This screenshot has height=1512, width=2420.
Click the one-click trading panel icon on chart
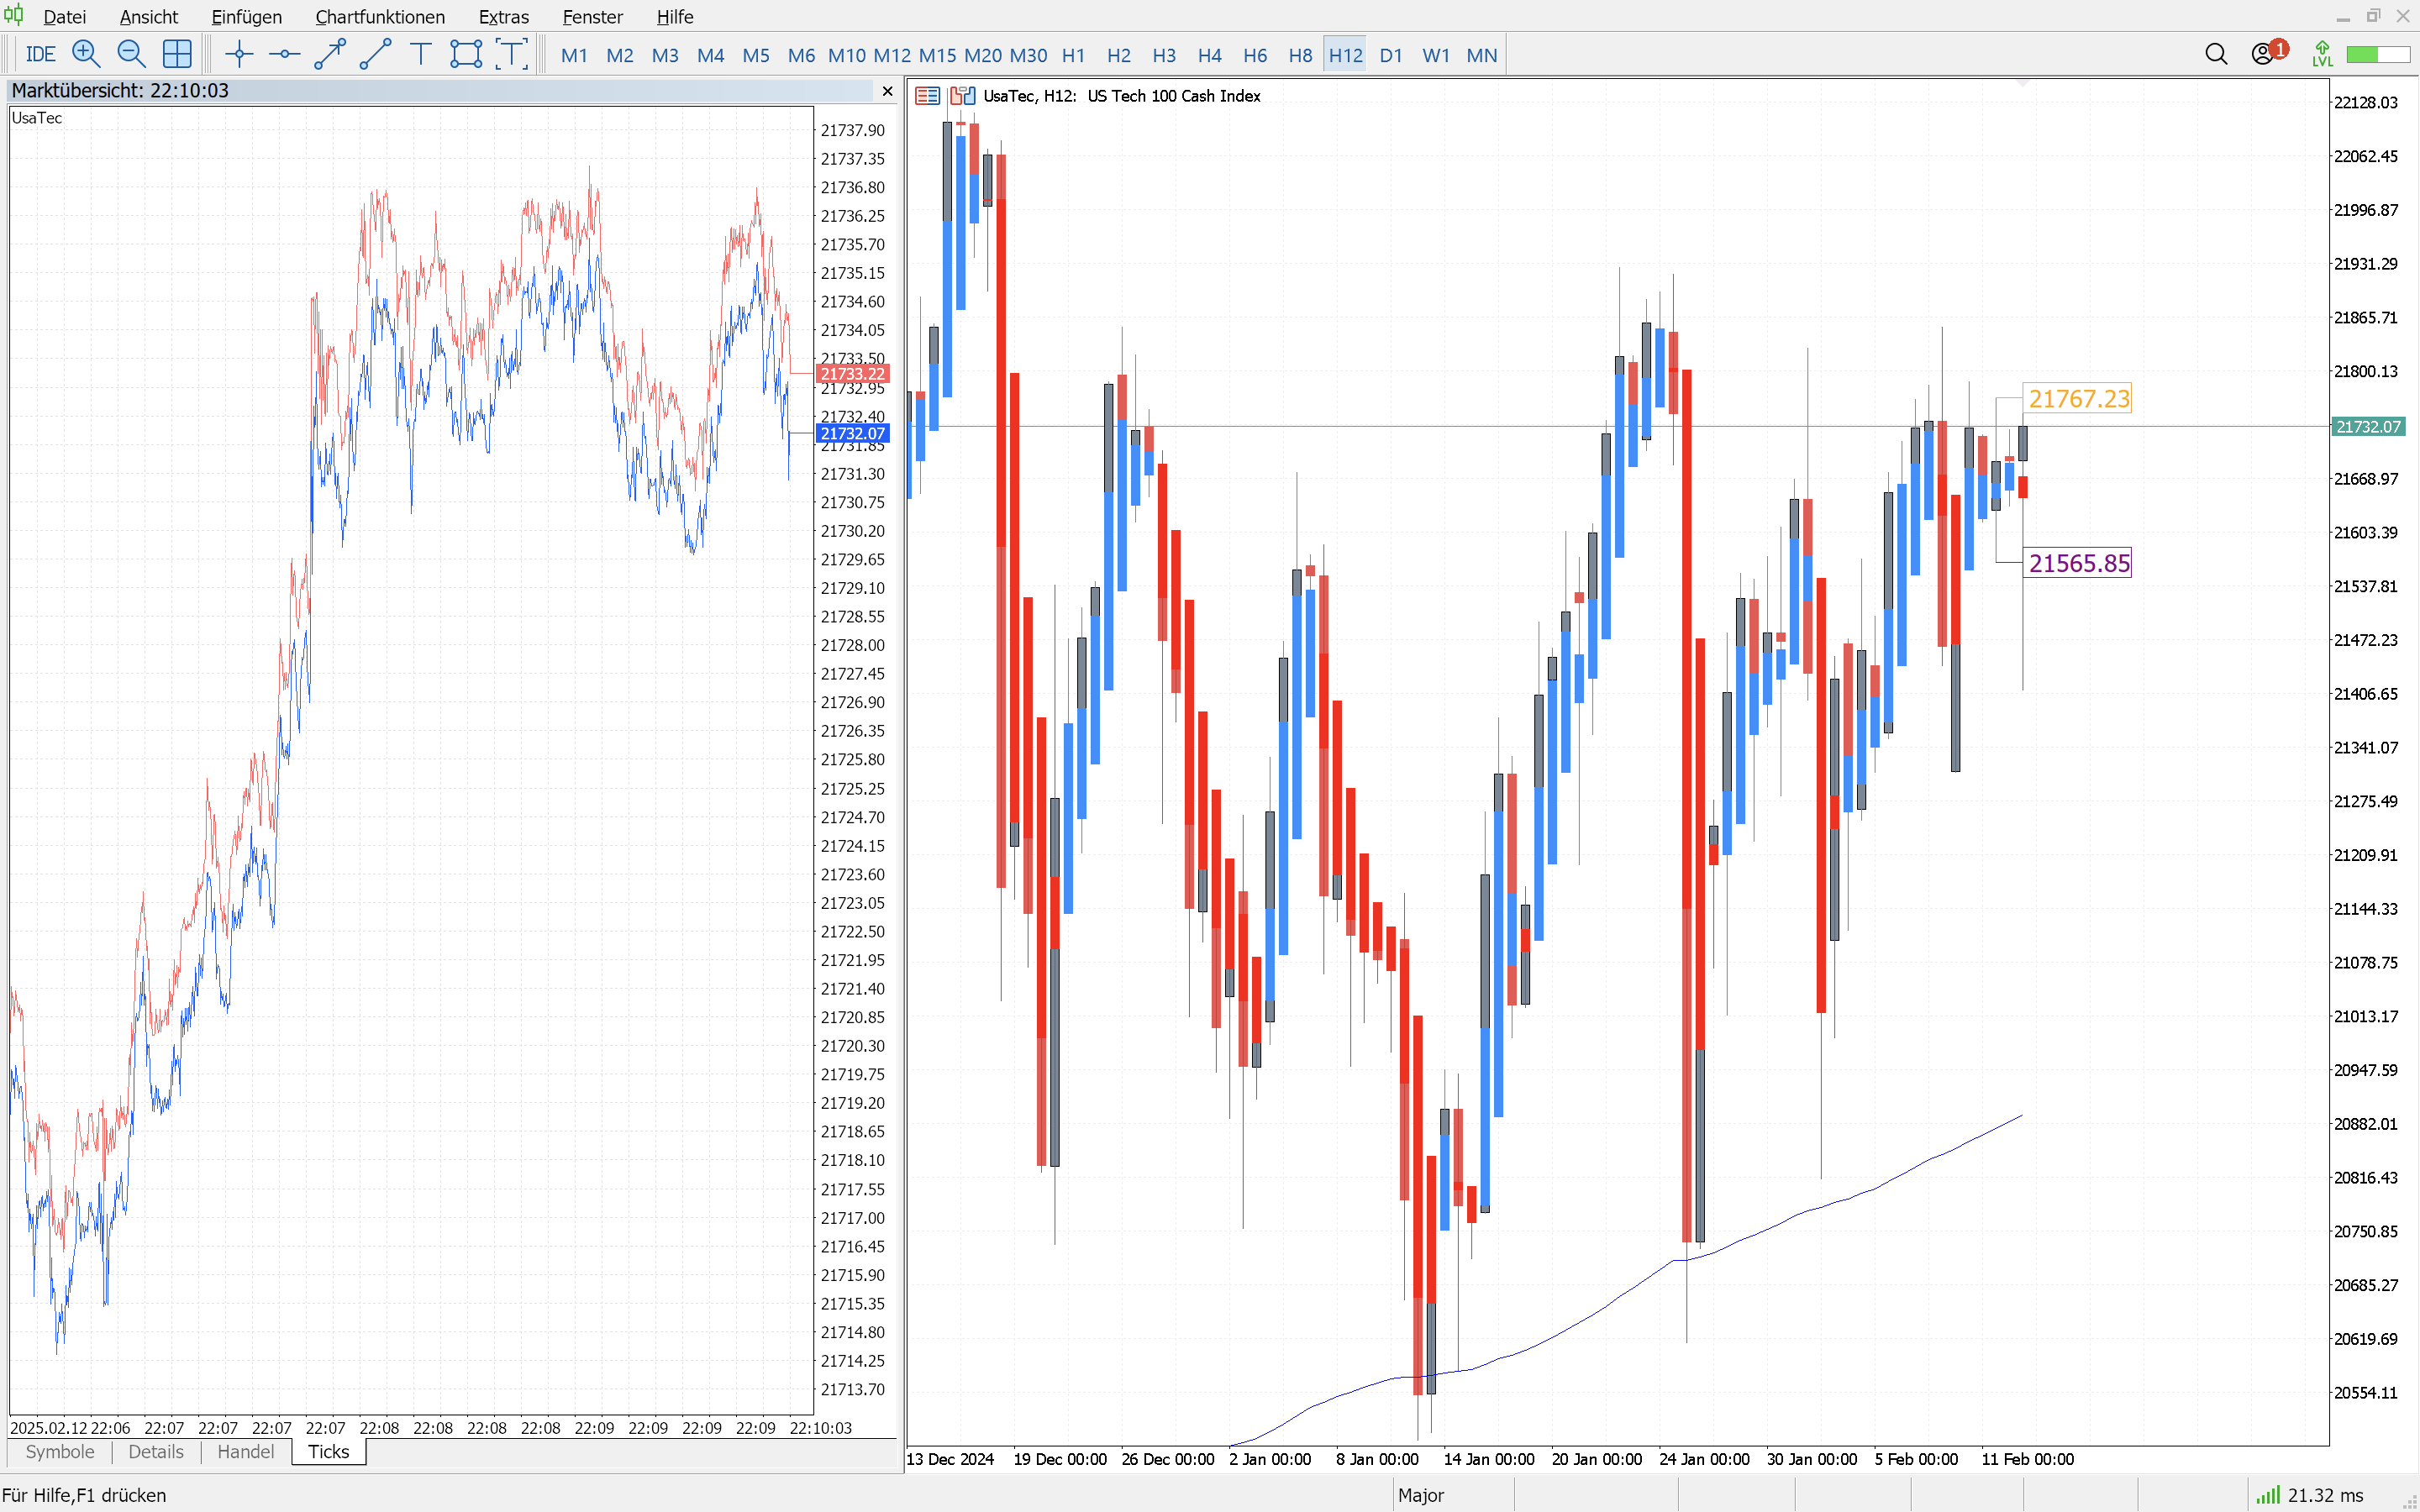[x=927, y=96]
